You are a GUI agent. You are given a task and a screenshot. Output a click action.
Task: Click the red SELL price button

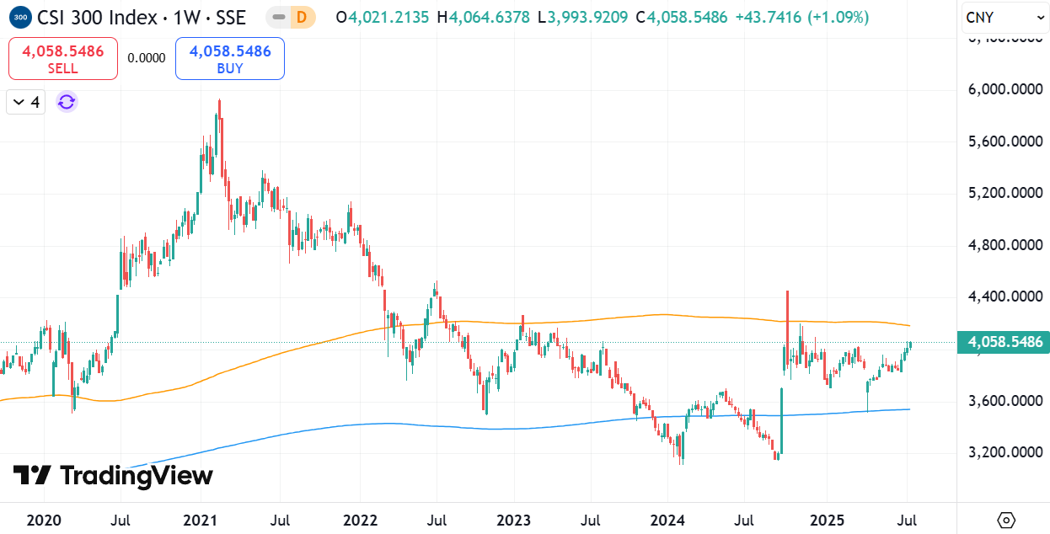coord(63,59)
